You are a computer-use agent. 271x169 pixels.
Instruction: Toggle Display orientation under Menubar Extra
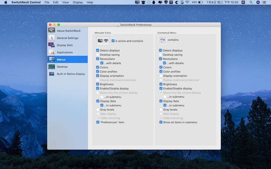click(x=98, y=76)
